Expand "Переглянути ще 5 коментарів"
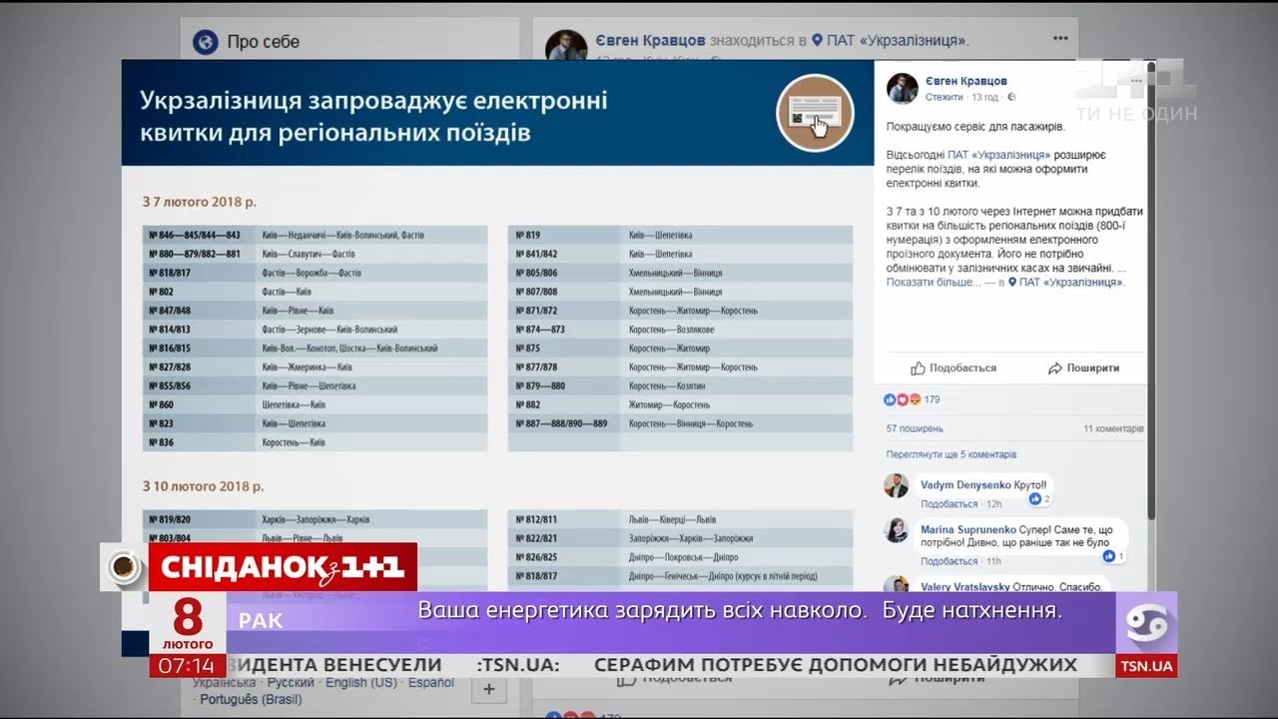The width and height of the screenshot is (1278, 719). click(x=952, y=454)
